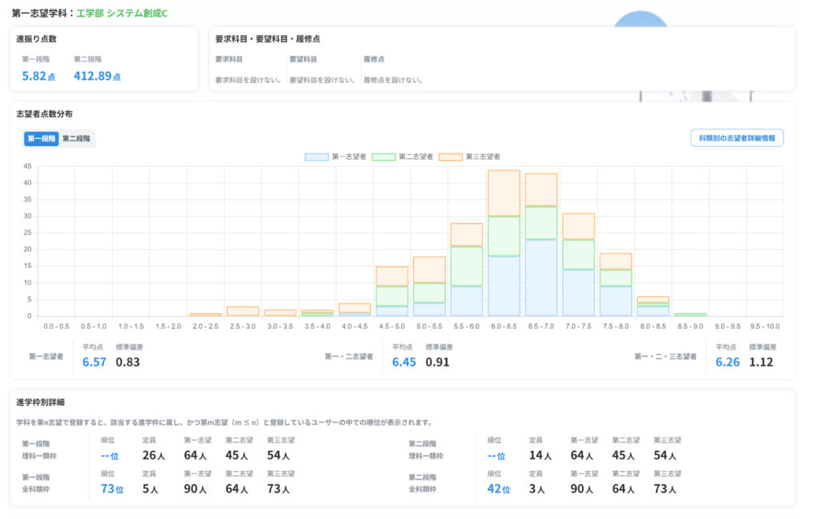Click the small green 8.5 - 9.0 bar
Screen dimensions: 818x519
tap(690, 315)
